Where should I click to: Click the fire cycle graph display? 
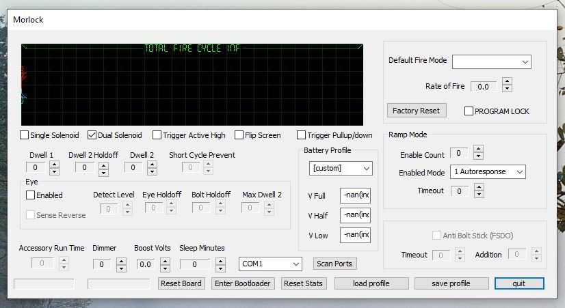[192, 85]
